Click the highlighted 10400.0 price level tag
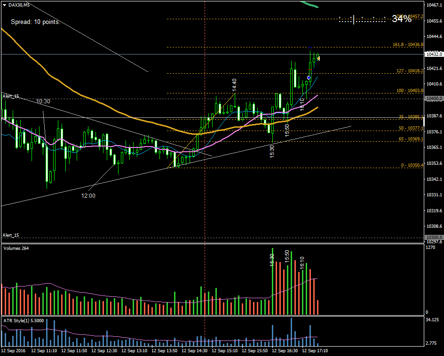This screenshot has height=356, width=444. coord(434,99)
